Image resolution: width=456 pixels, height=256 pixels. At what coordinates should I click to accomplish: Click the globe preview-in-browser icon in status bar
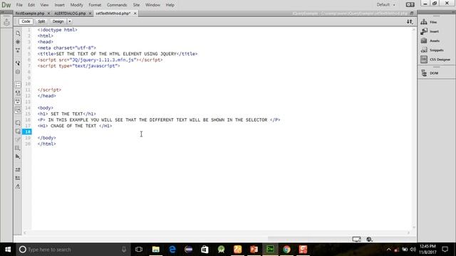coord(369,239)
